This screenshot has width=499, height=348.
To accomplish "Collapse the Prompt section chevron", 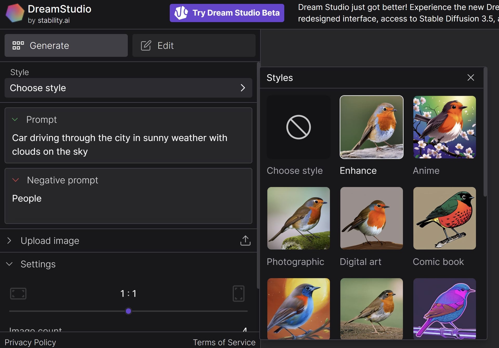I will tap(15, 120).
